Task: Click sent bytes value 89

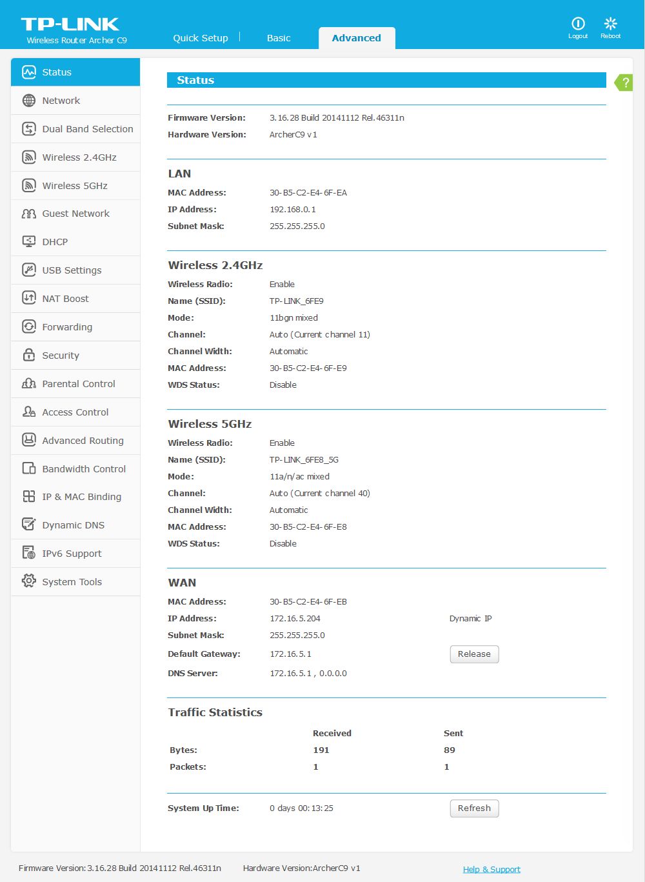Action: pyautogui.click(x=450, y=750)
